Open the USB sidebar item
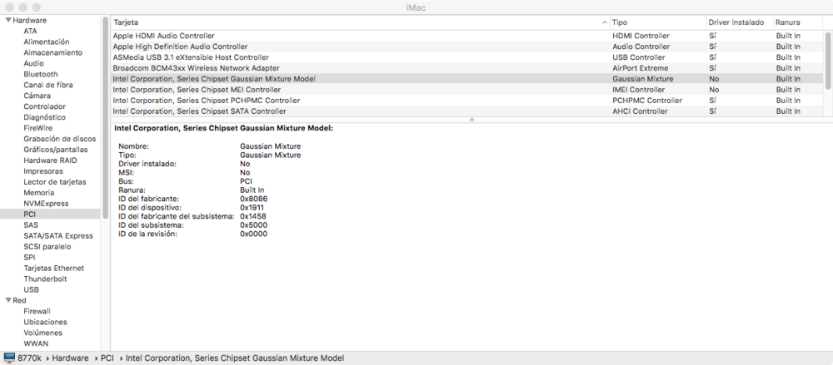Screen dimensions: 833x365 point(31,290)
